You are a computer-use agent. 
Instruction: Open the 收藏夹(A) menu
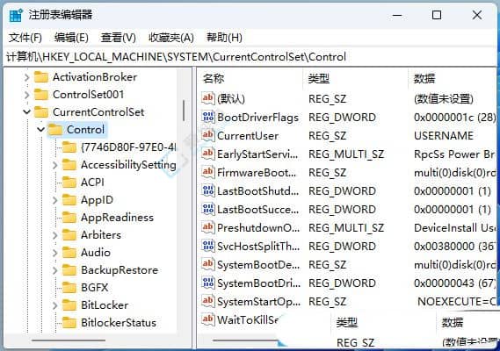[x=171, y=38]
